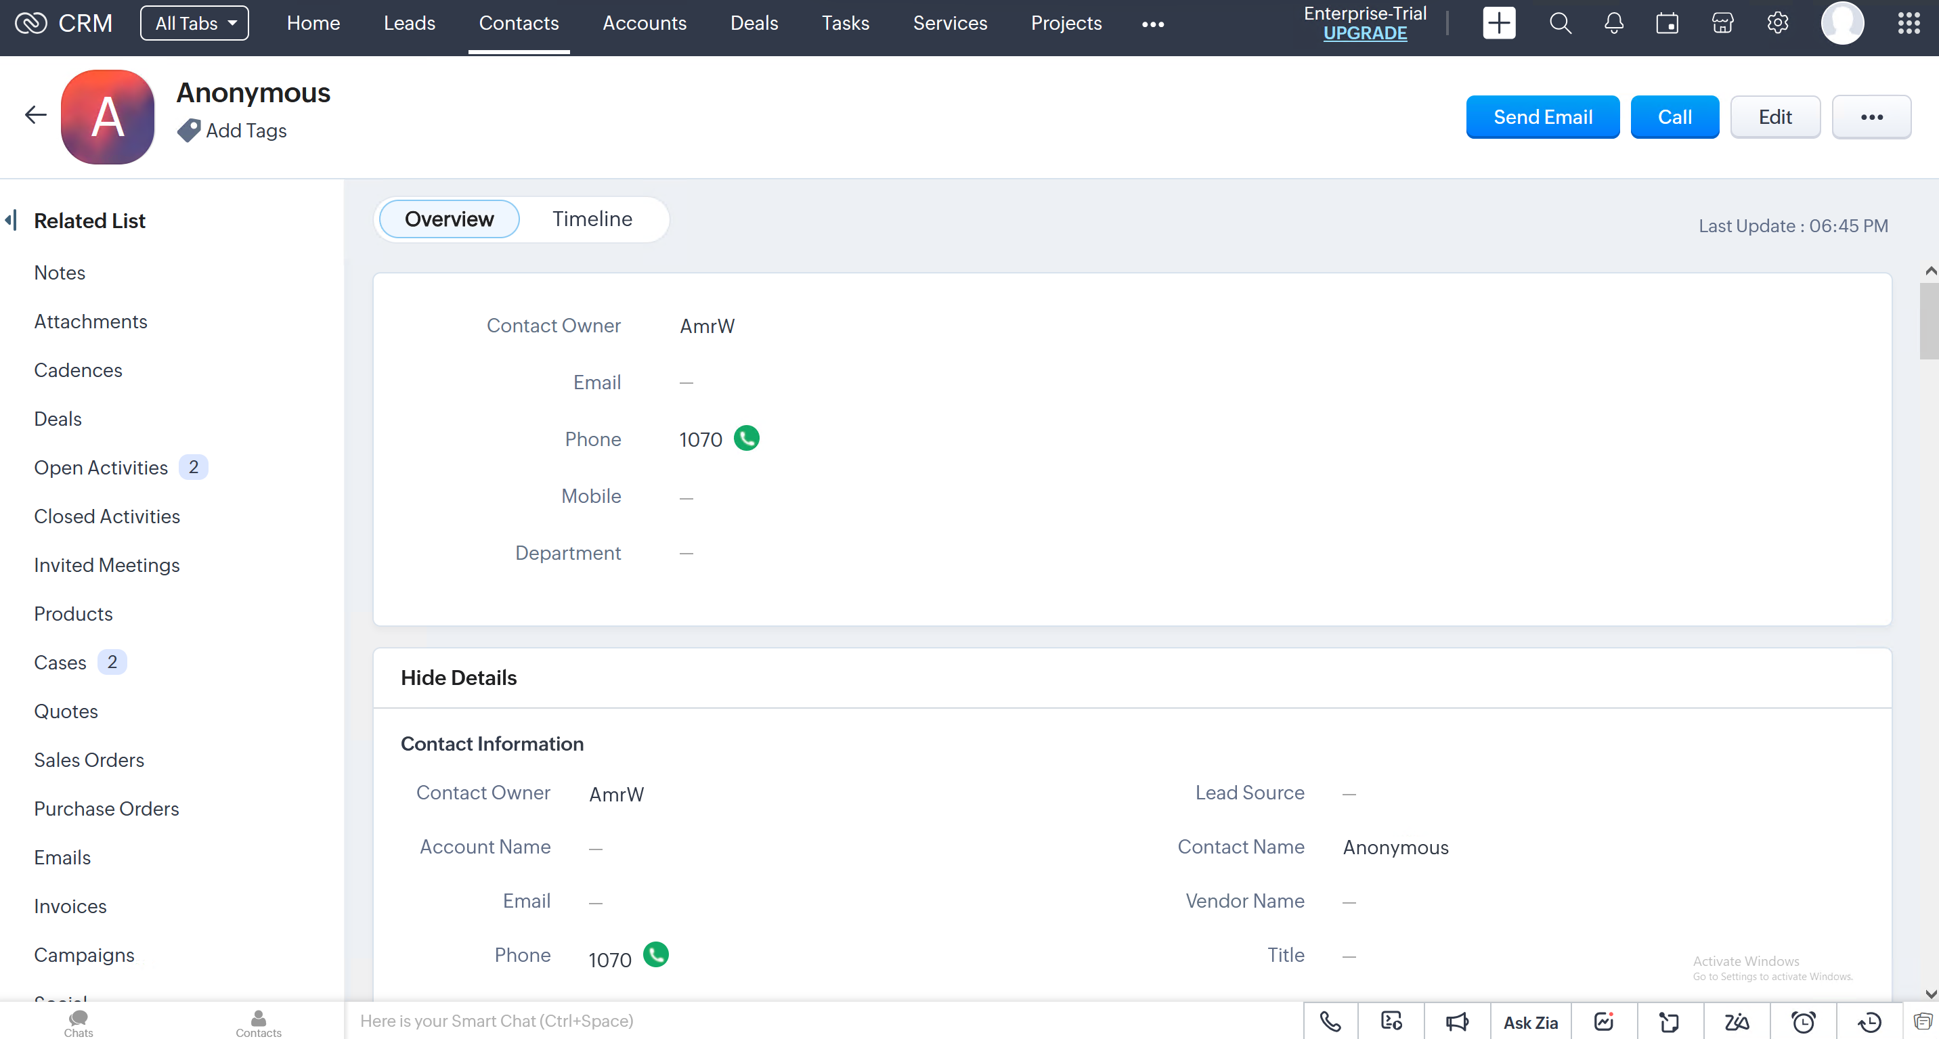The image size is (1939, 1039).
Task: Click the back arrow next to contact avatar
Action: click(35, 115)
